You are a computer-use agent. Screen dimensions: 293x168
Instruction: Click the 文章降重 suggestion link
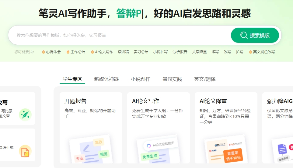tap(199, 52)
